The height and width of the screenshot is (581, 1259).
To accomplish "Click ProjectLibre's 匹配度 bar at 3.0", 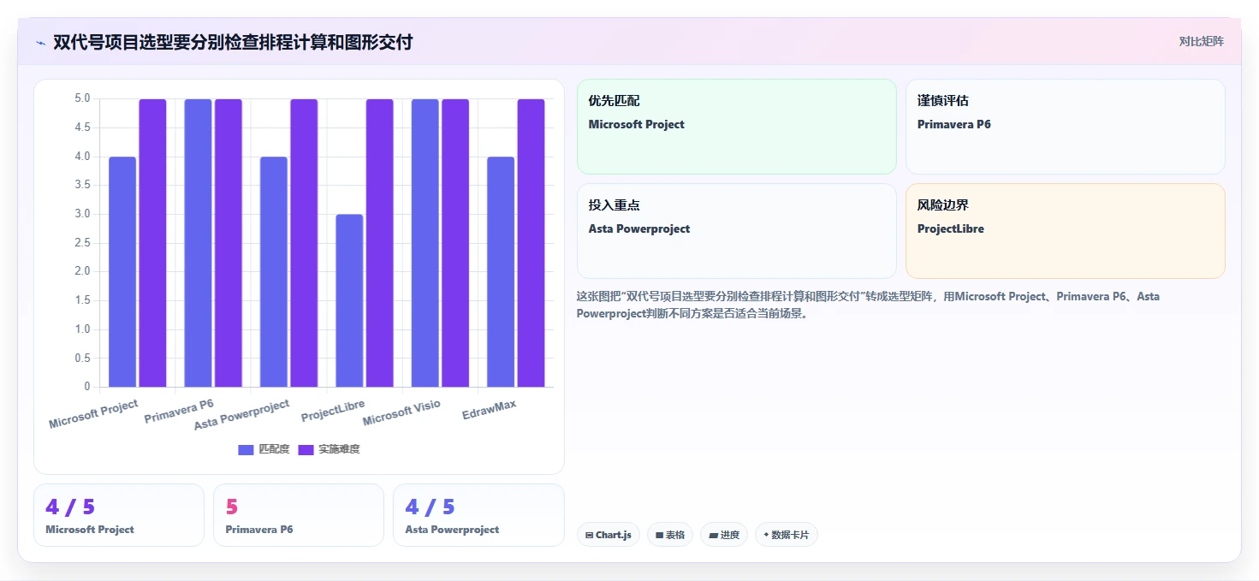I will click(x=349, y=300).
